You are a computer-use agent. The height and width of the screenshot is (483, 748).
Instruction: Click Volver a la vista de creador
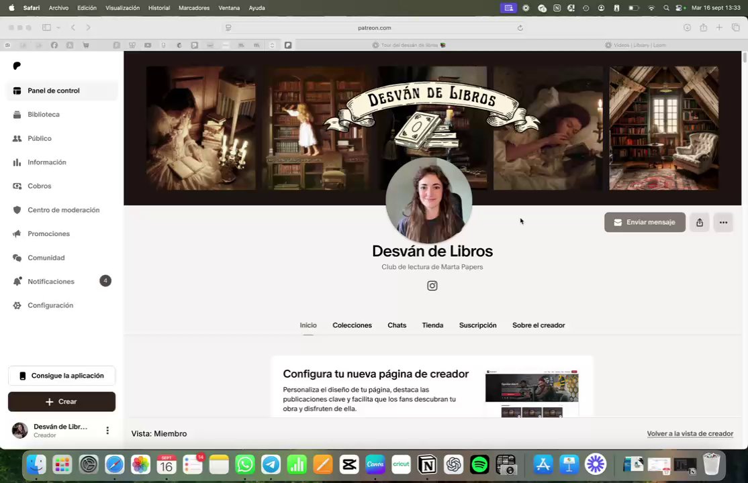tap(690, 433)
